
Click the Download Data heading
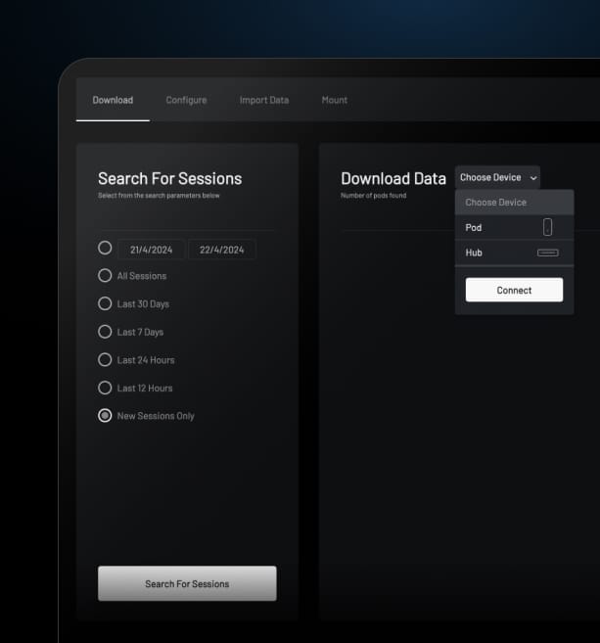coord(393,179)
